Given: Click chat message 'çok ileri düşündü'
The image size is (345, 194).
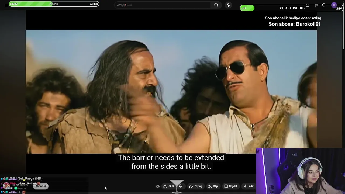Looking at the screenshot, I should (x=27, y=183).
